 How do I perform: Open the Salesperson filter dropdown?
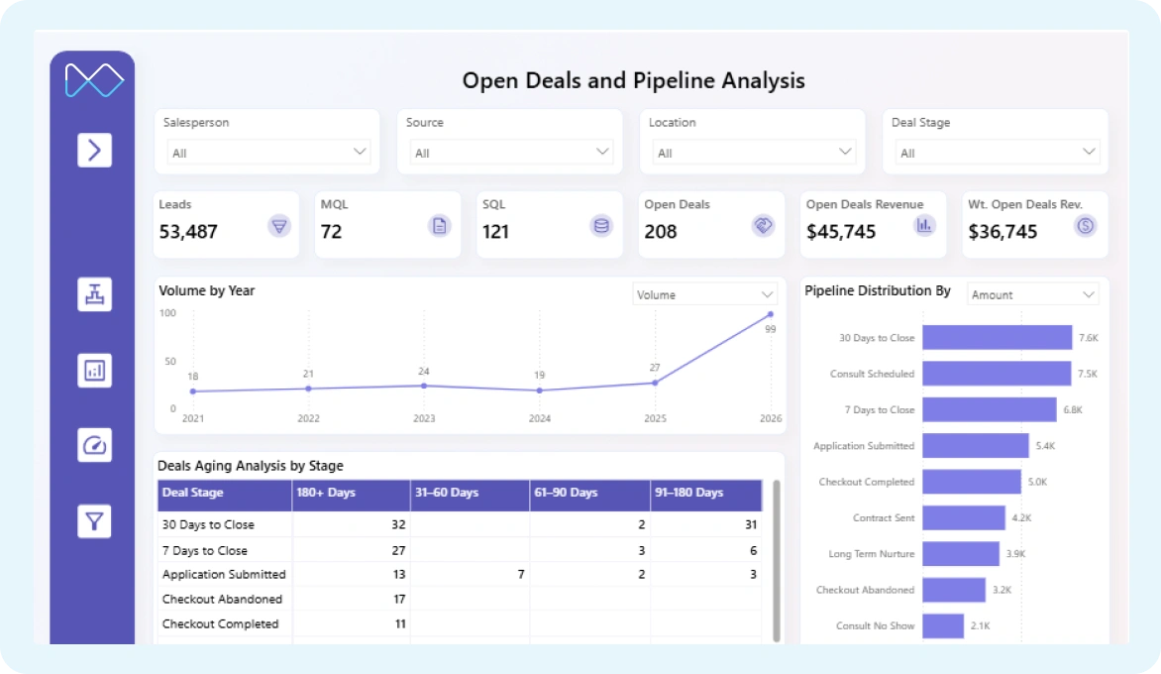tap(268, 153)
